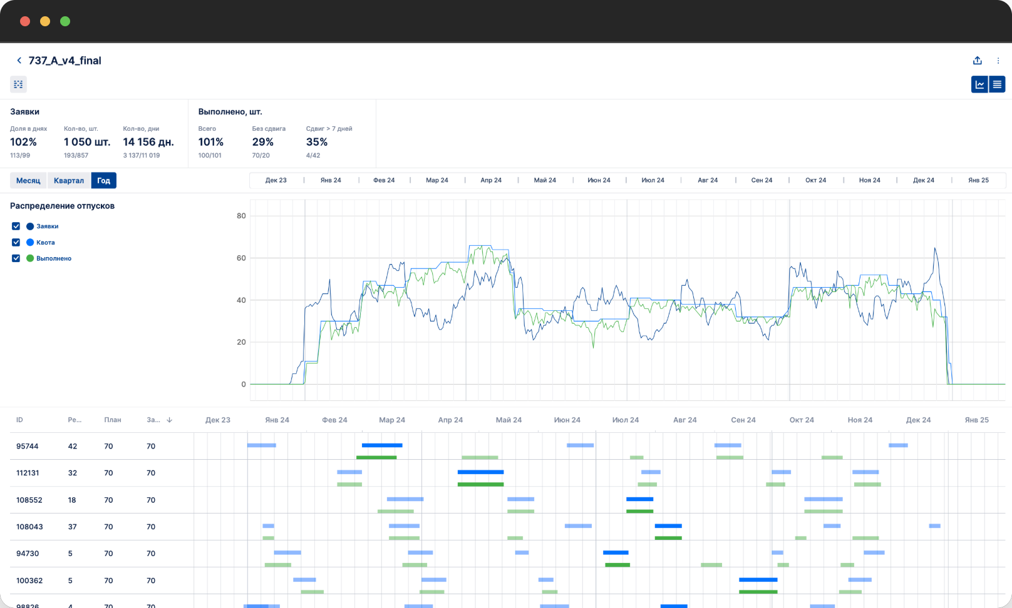Click the 35% shift over 7 days value

click(317, 142)
